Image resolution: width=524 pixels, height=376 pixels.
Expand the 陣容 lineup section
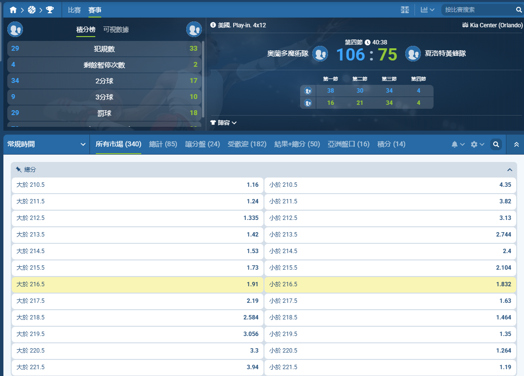[223, 123]
